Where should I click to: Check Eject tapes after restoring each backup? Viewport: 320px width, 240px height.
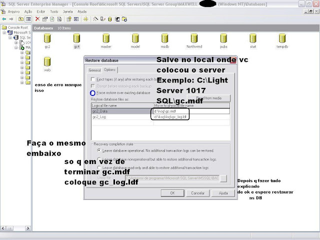pyautogui.click(x=93, y=79)
